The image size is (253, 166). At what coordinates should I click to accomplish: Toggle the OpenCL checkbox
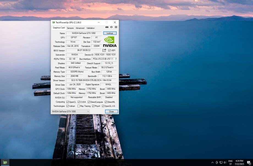[x=68, y=102]
